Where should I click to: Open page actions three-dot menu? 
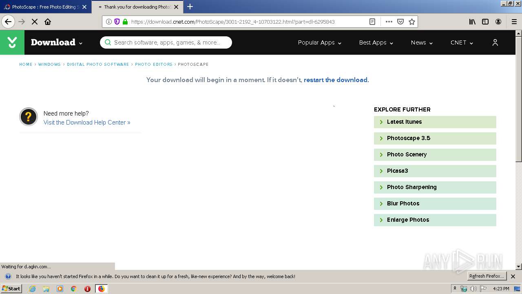(389, 22)
